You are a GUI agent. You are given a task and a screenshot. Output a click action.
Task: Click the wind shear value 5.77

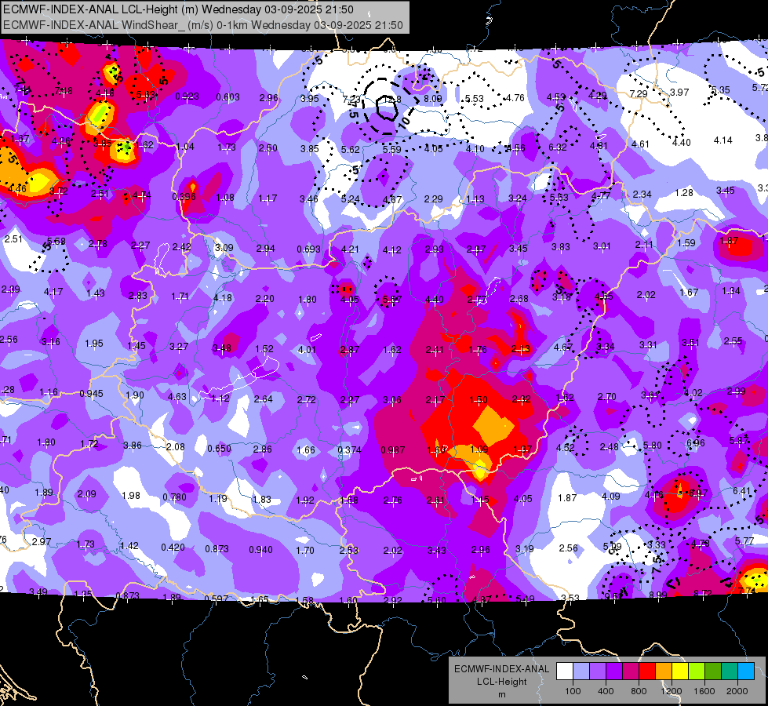click(744, 541)
